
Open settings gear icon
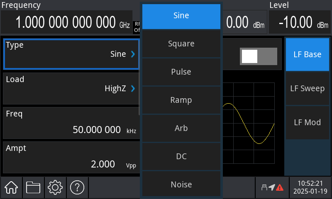pos(55,187)
